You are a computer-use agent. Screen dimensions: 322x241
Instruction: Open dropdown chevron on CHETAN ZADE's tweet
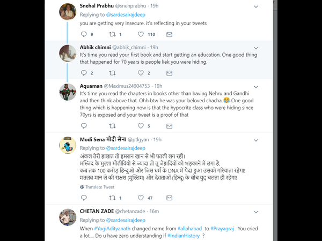tap(256, 212)
